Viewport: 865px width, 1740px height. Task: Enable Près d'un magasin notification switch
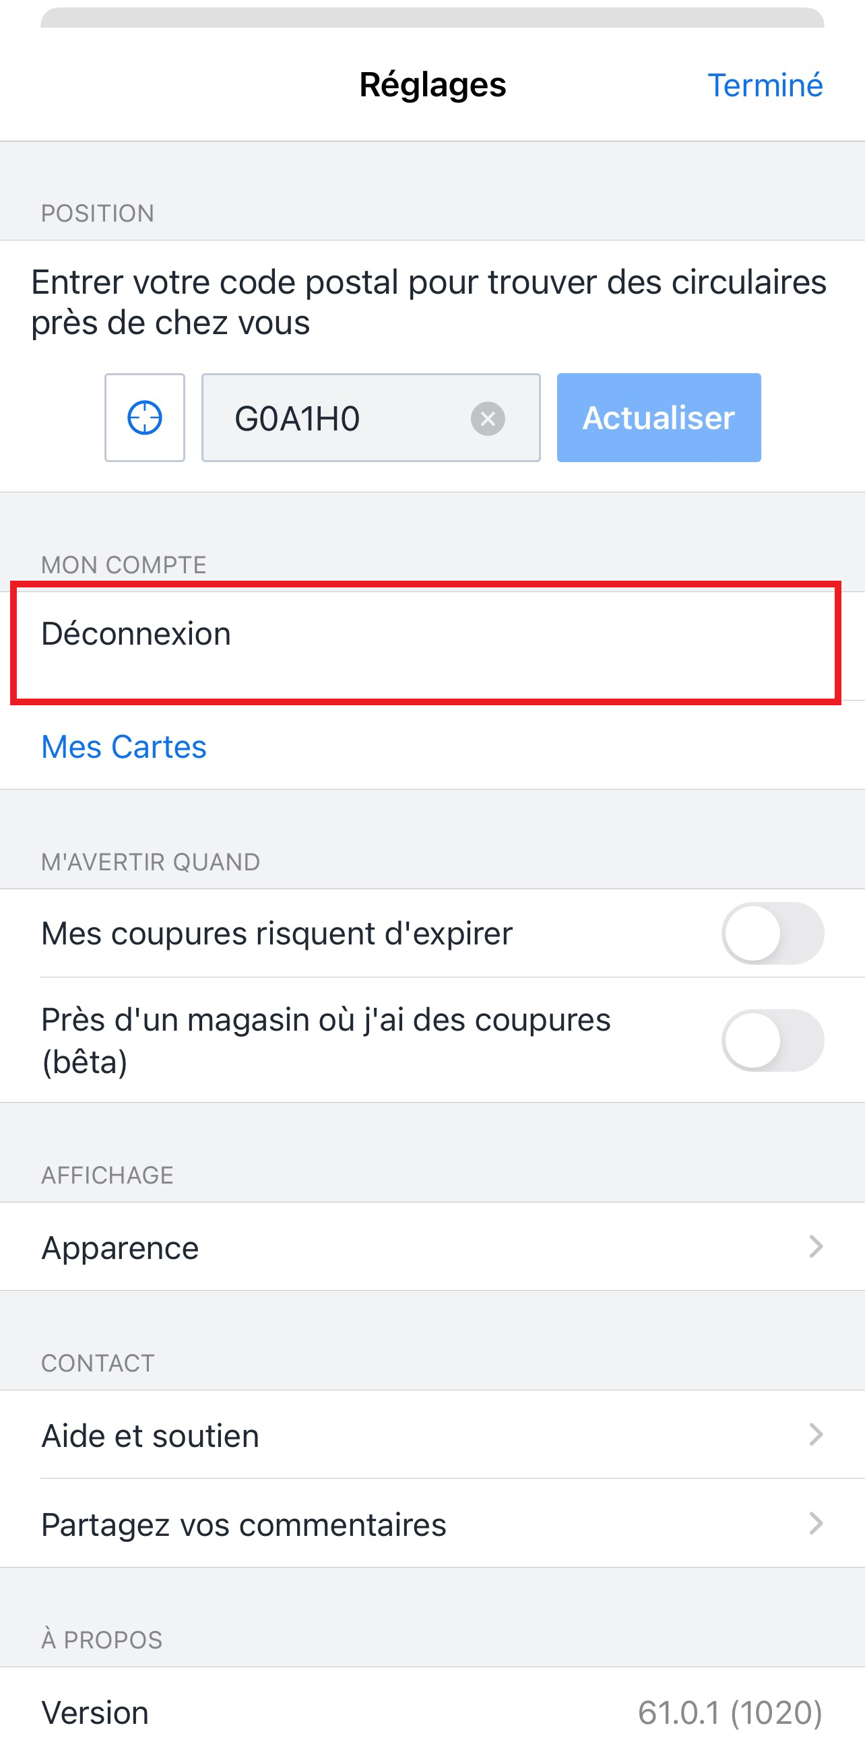(x=773, y=1039)
